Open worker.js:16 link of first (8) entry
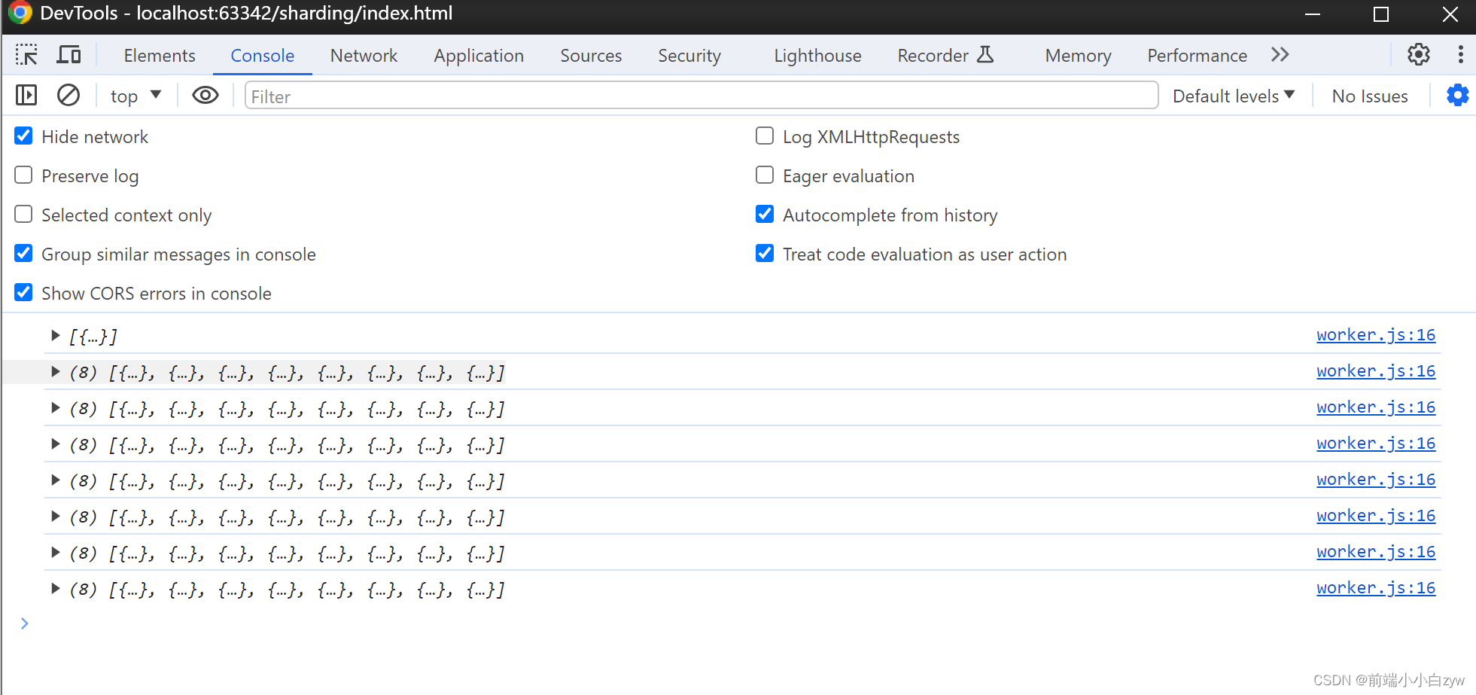Screen dimensions: 1476x695 (x=1376, y=371)
